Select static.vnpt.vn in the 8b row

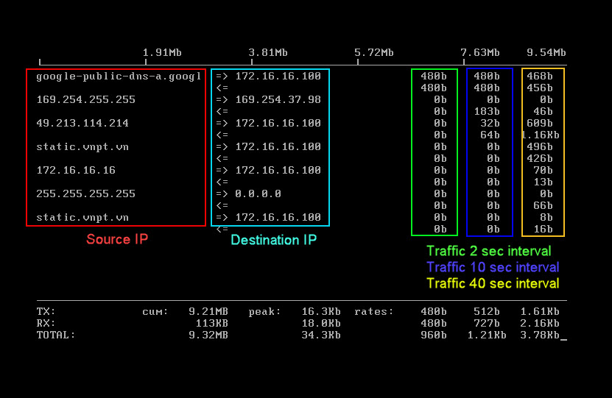82,218
